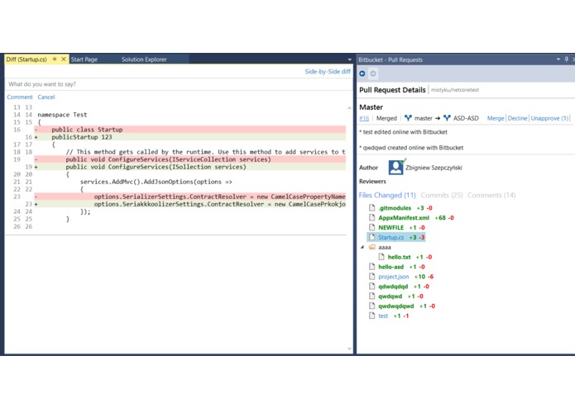
Task: Switch to Side-by-Side diff view
Action: [328, 71]
